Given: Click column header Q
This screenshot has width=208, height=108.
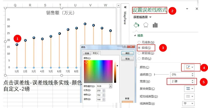Looking at the screenshot, I should 15,5.
